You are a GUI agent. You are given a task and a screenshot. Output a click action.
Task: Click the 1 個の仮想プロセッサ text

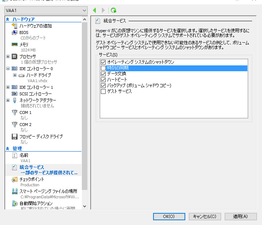(39, 62)
